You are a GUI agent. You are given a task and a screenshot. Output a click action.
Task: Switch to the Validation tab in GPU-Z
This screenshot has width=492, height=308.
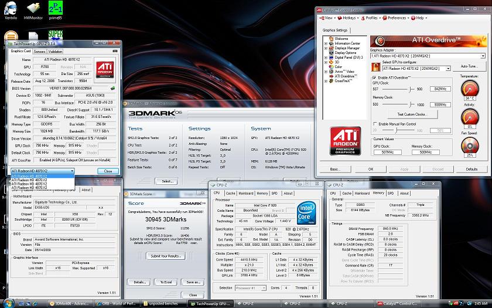point(55,52)
